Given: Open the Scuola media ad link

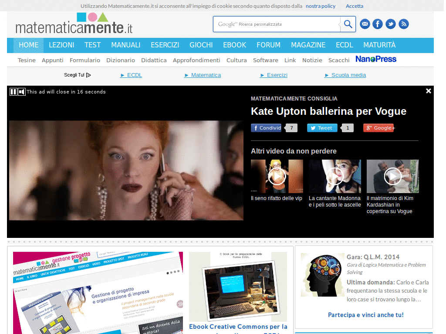Looking at the screenshot, I should point(345,75).
